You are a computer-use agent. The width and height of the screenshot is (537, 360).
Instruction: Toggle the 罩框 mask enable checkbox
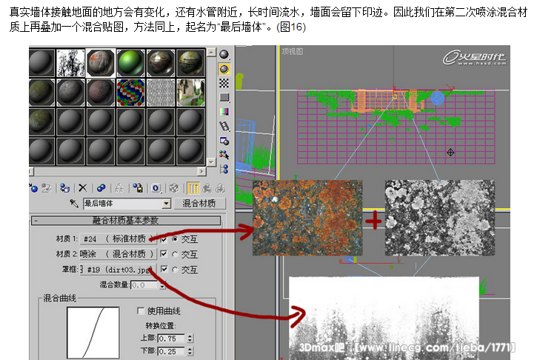click(164, 269)
